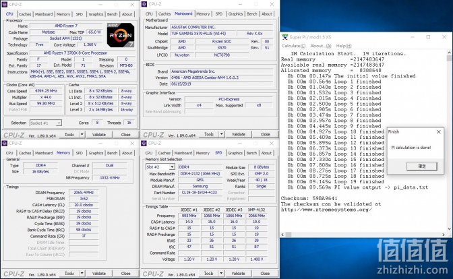Click CPU-Z app icon in top-left window
The height and width of the screenshot is (279, 453).
pyautogui.click(x=5, y=4)
